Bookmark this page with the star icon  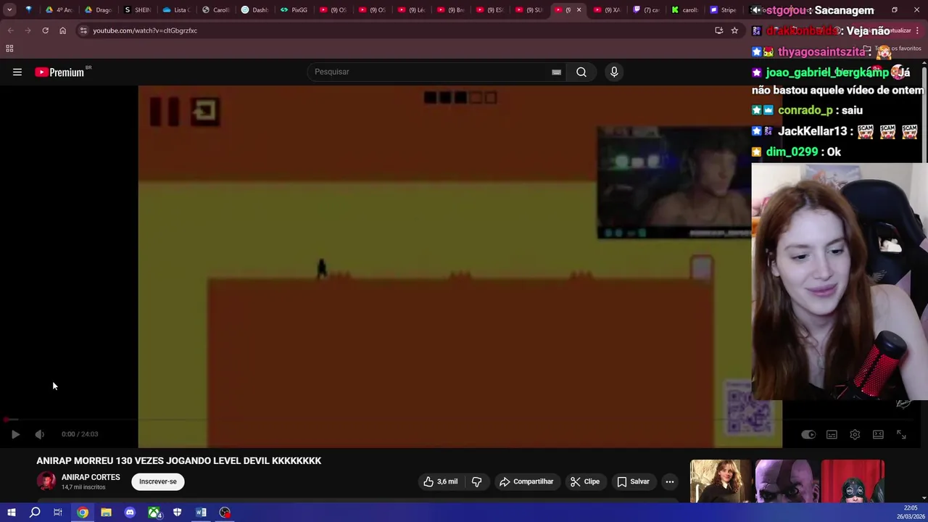pos(734,30)
